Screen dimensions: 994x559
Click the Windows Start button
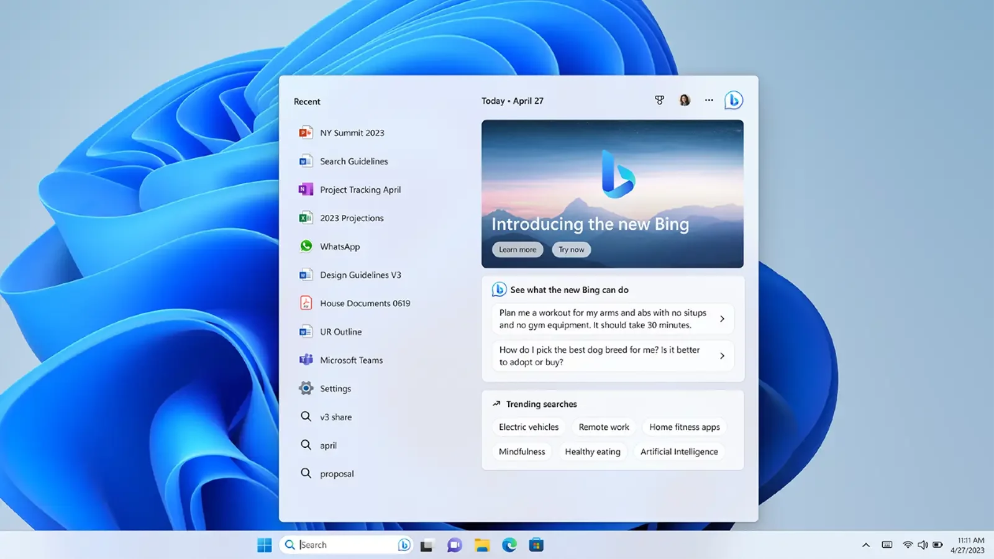(x=265, y=545)
